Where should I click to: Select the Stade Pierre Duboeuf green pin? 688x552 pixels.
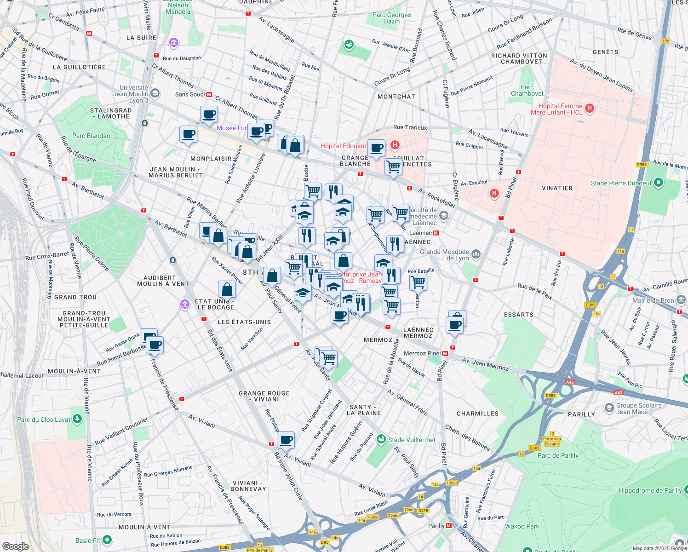pos(659,183)
